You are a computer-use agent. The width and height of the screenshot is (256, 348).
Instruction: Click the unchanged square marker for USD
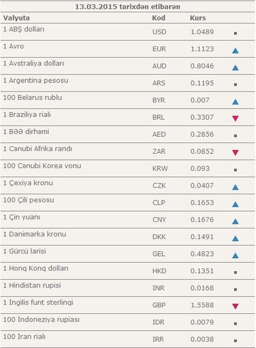(x=235, y=33)
